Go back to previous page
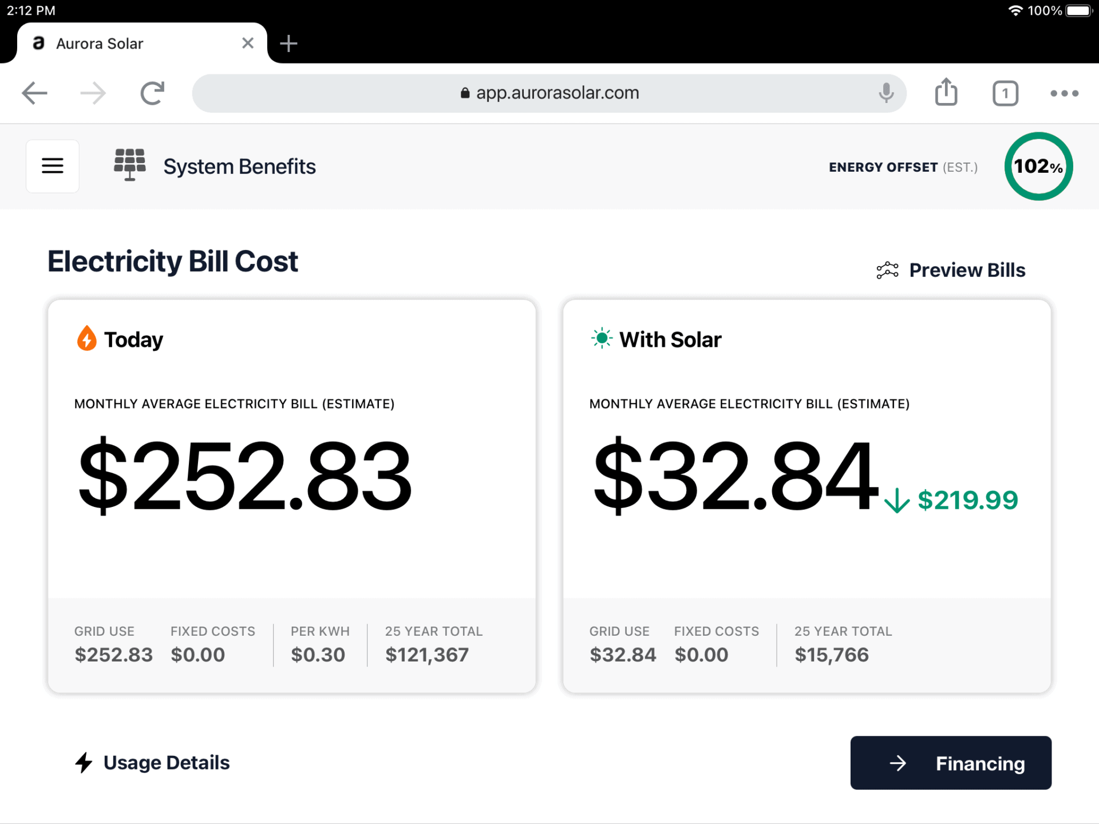This screenshot has width=1099, height=824. [x=34, y=93]
